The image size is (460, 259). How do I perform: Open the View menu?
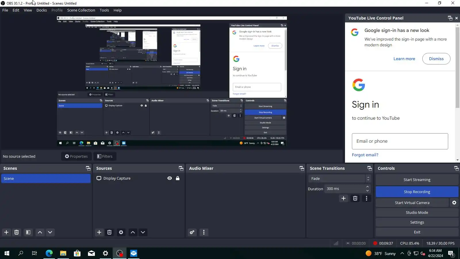(x=28, y=10)
